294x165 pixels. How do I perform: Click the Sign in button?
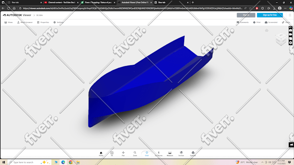pos(246,15)
